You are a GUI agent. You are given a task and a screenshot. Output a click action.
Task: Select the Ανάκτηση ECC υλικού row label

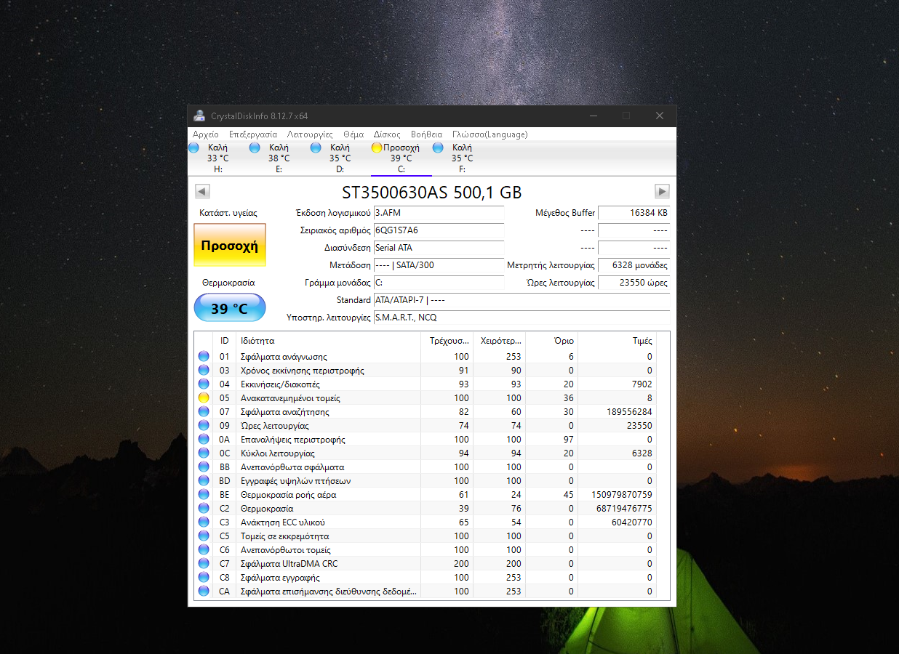[x=282, y=522]
